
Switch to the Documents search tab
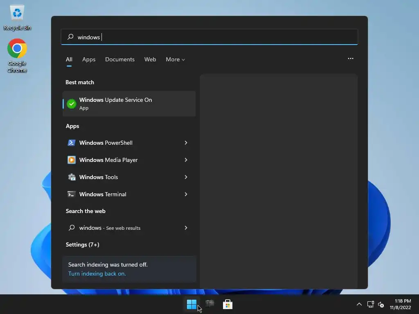coord(120,60)
